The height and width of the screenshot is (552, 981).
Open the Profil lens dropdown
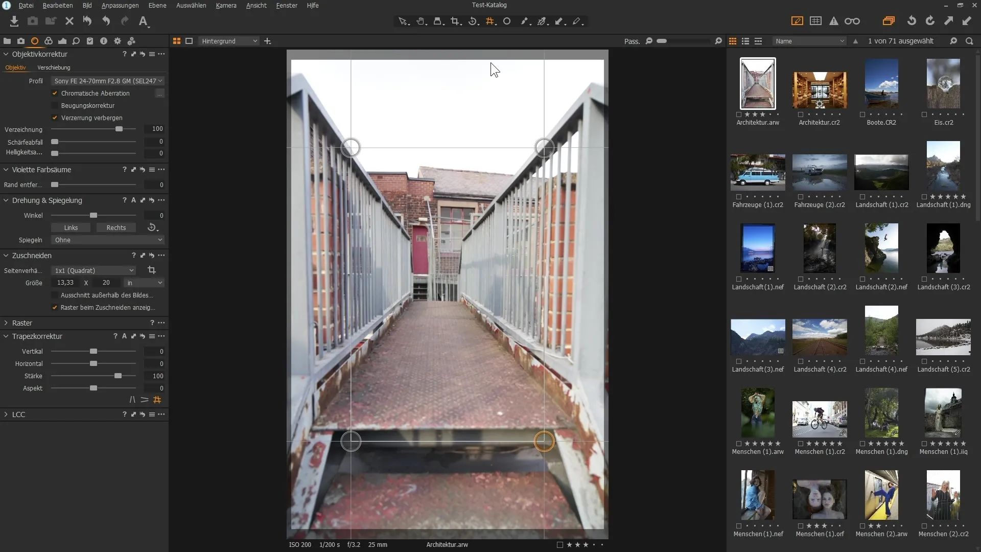(x=108, y=81)
